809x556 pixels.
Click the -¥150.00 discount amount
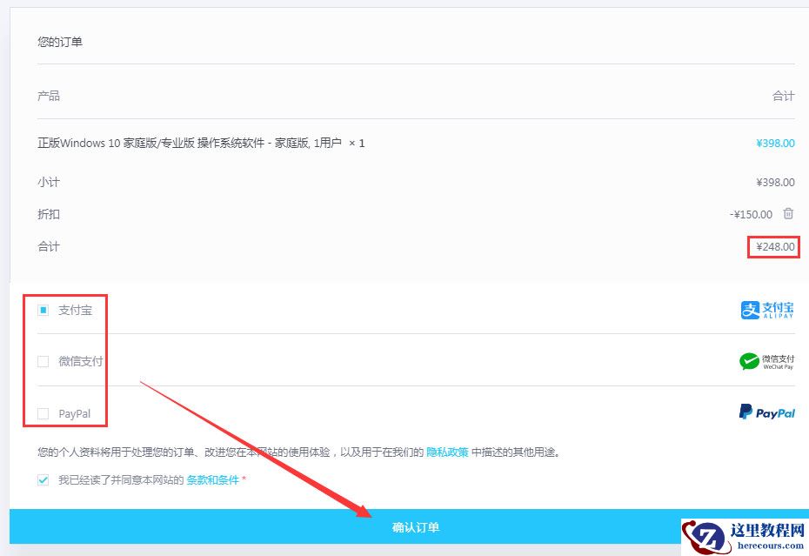pyautogui.click(x=749, y=214)
